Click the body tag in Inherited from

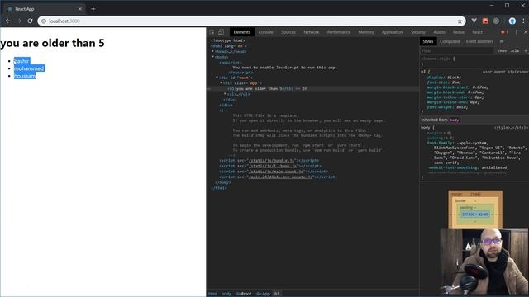(454, 120)
